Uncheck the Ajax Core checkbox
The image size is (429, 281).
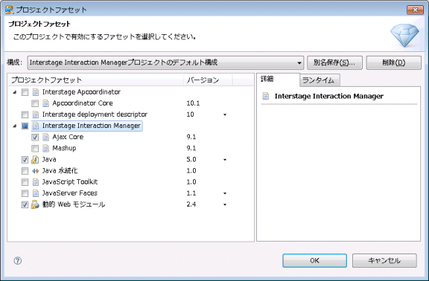pos(35,137)
